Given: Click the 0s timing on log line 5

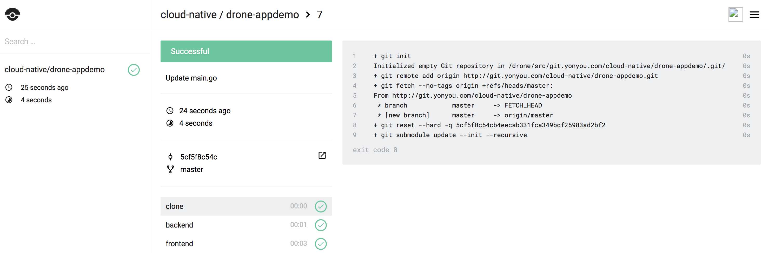Looking at the screenshot, I should click(746, 96).
